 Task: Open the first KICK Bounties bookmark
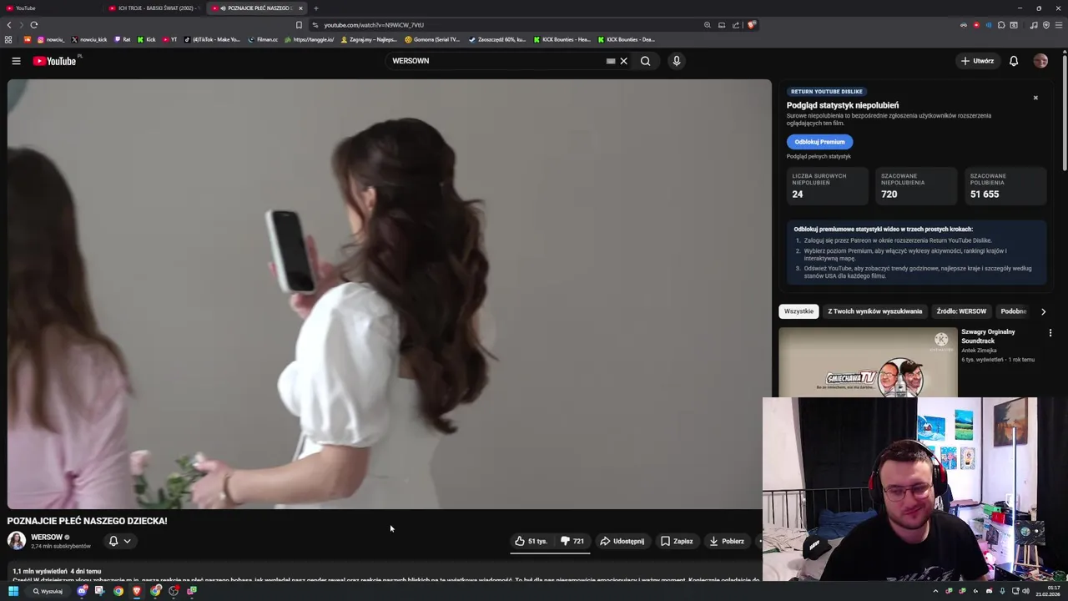(562, 39)
